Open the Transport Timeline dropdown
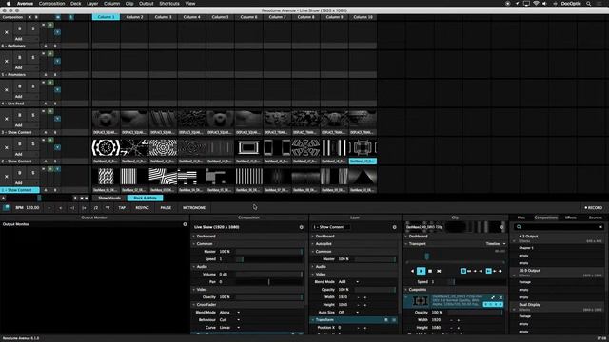This screenshot has height=342, width=609. tap(496, 244)
